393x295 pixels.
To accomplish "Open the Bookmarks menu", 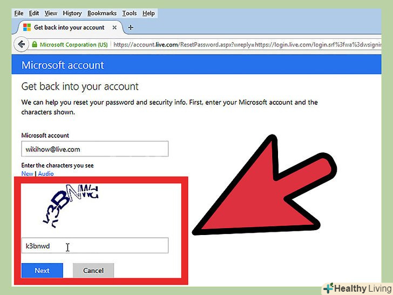I will 101,13.
